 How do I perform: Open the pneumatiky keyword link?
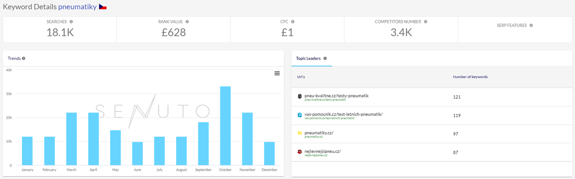[x=78, y=7]
